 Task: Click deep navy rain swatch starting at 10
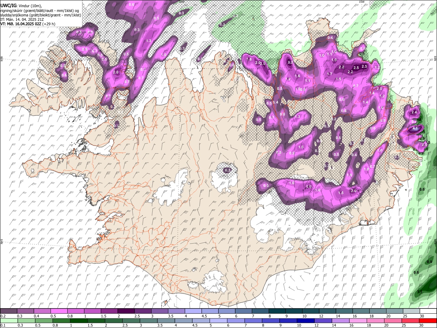pos(306,320)
